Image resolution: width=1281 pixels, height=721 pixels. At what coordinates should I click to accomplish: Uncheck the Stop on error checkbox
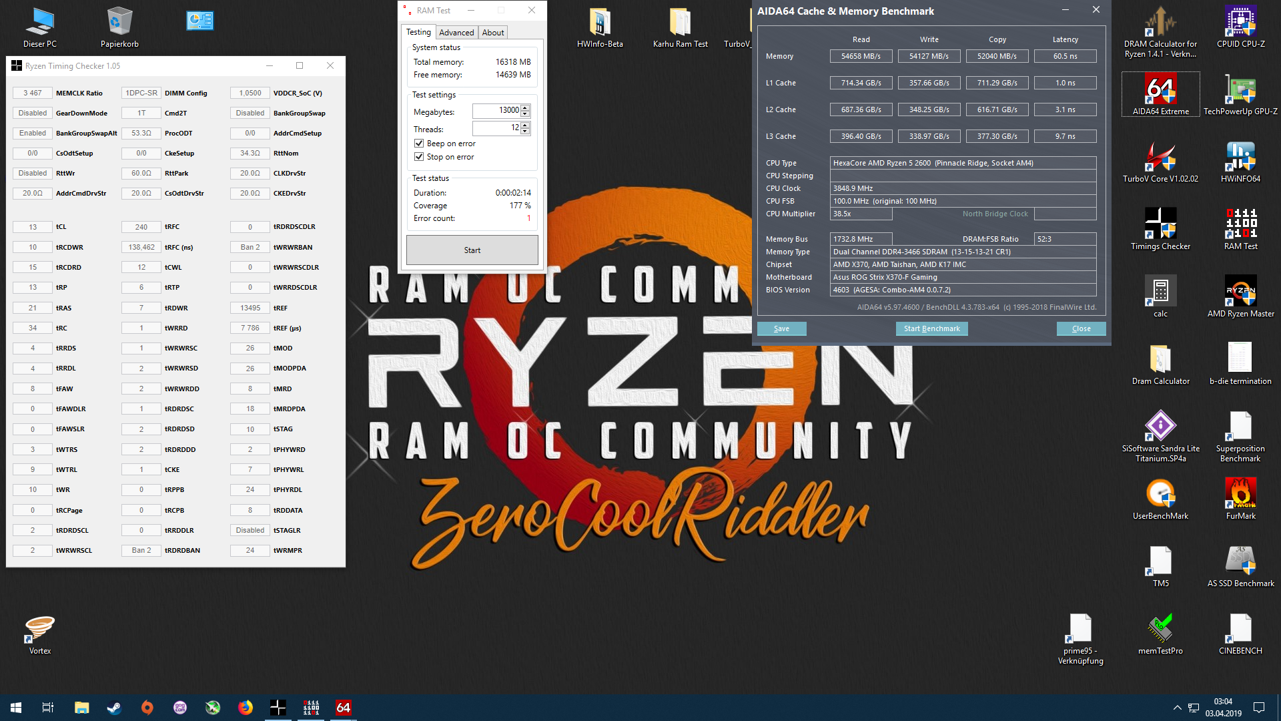pos(419,157)
